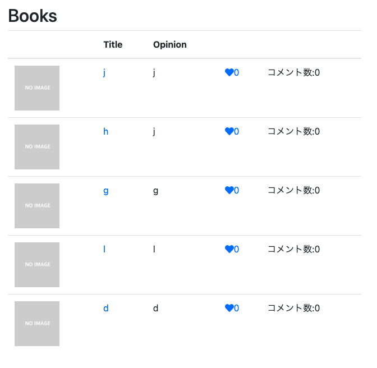Screen dimensions: 377x368
Task: Like the book titled j via heart icon
Action: pyautogui.click(x=229, y=72)
